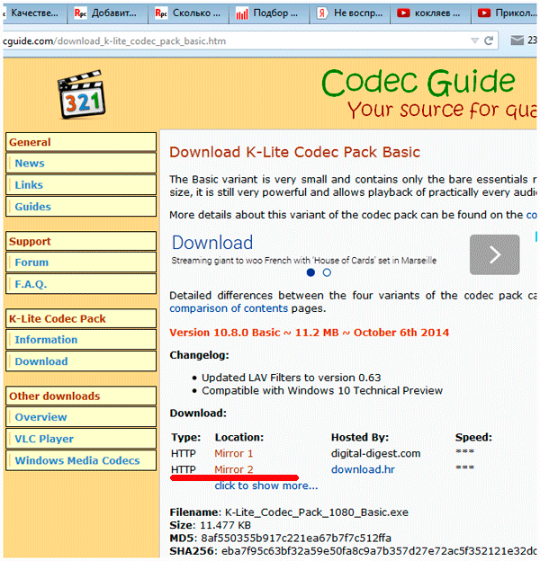Viewport: 540px width, 561px height.
Task: Switch to the 'Прикол...' YouTube tab
Action: (x=505, y=13)
